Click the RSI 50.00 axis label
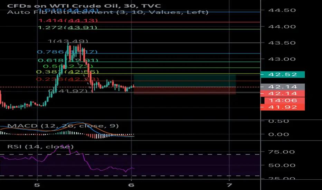This screenshot has width=322, height=190. (282, 165)
